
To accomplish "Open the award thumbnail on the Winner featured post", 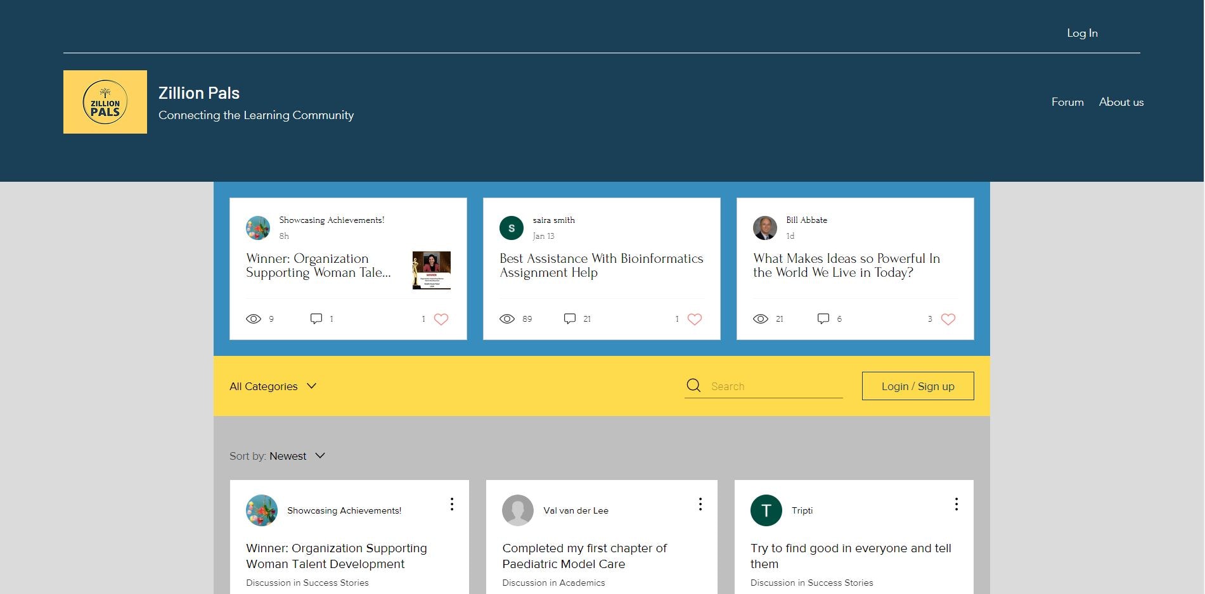I will point(432,270).
